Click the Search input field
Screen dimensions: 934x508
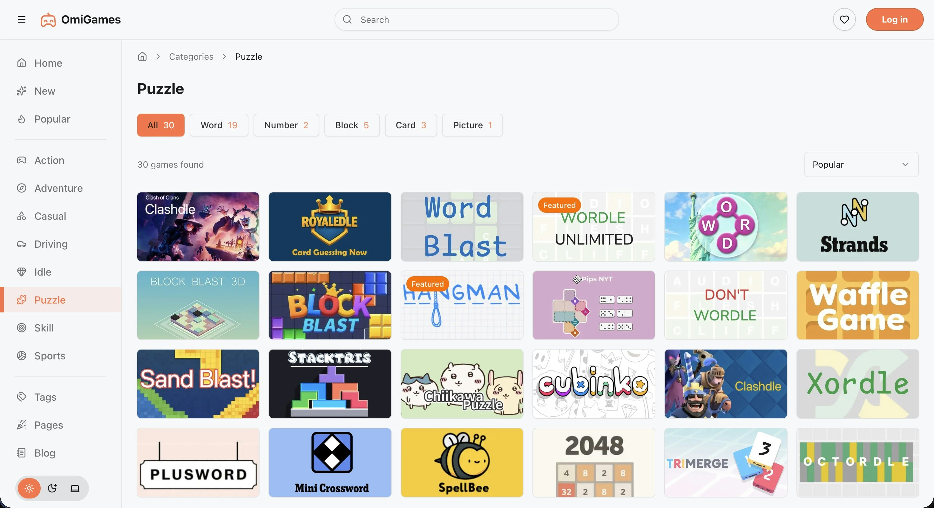click(477, 20)
